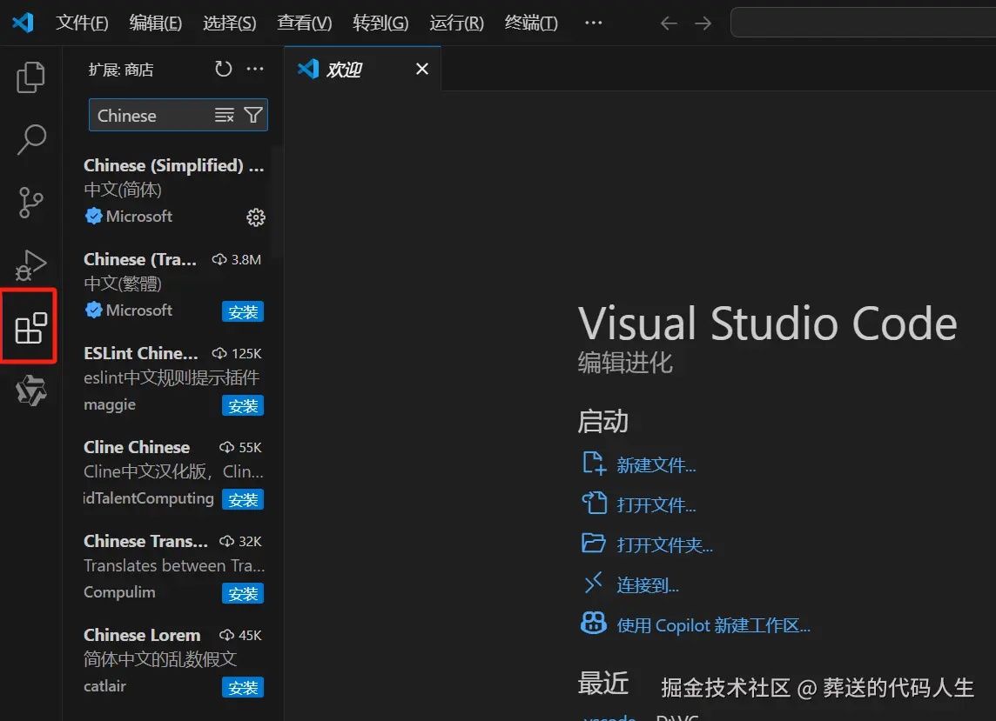
Task: Open the Run and Debug view
Action: (x=30, y=265)
